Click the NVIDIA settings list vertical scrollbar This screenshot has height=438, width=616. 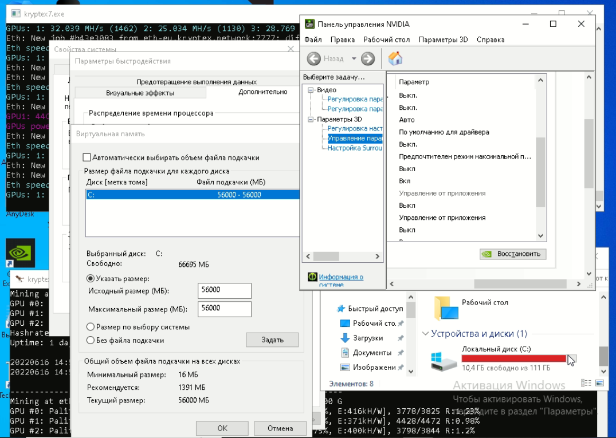pyautogui.click(x=540, y=172)
